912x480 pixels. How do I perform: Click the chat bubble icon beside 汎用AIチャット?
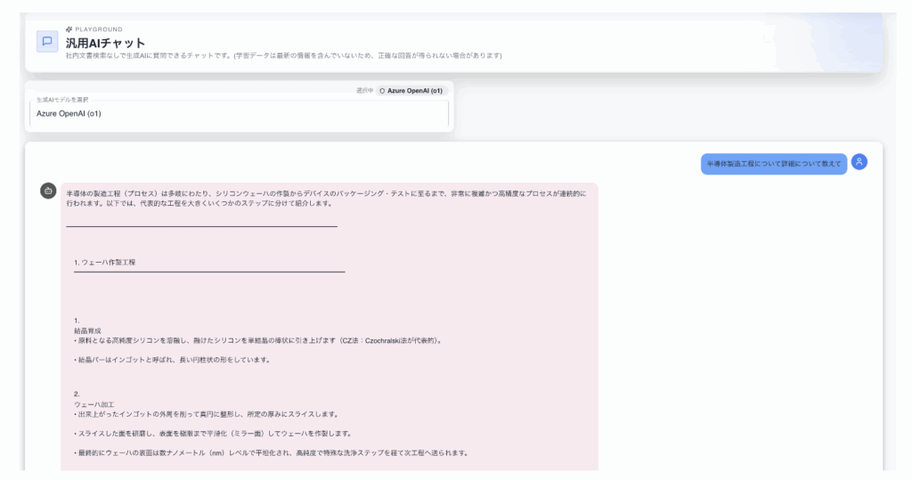[x=47, y=42]
